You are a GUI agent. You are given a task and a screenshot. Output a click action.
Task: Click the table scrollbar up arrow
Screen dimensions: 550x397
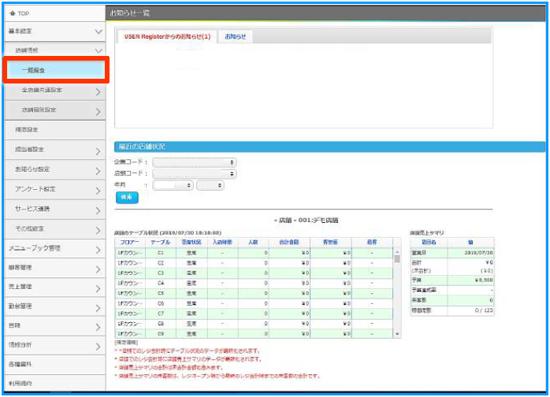pyautogui.click(x=396, y=251)
